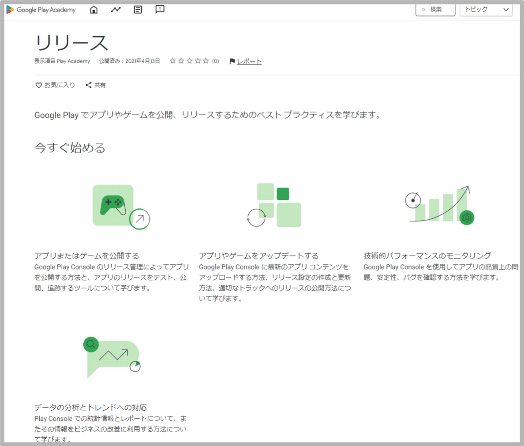The height and width of the screenshot is (446, 524).
Task: Click the 共有 share label
Action: click(x=100, y=85)
